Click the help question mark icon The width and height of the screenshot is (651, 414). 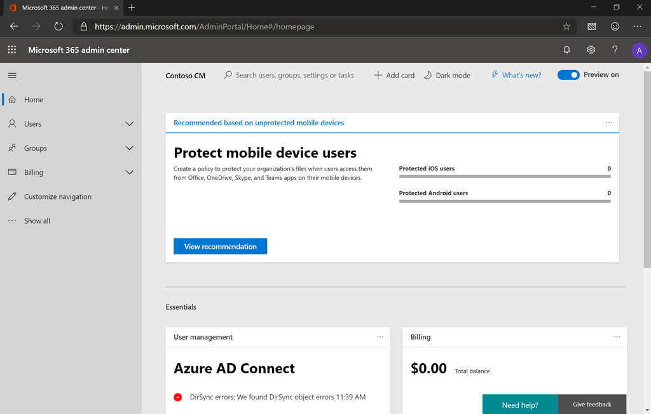(615, 50)
